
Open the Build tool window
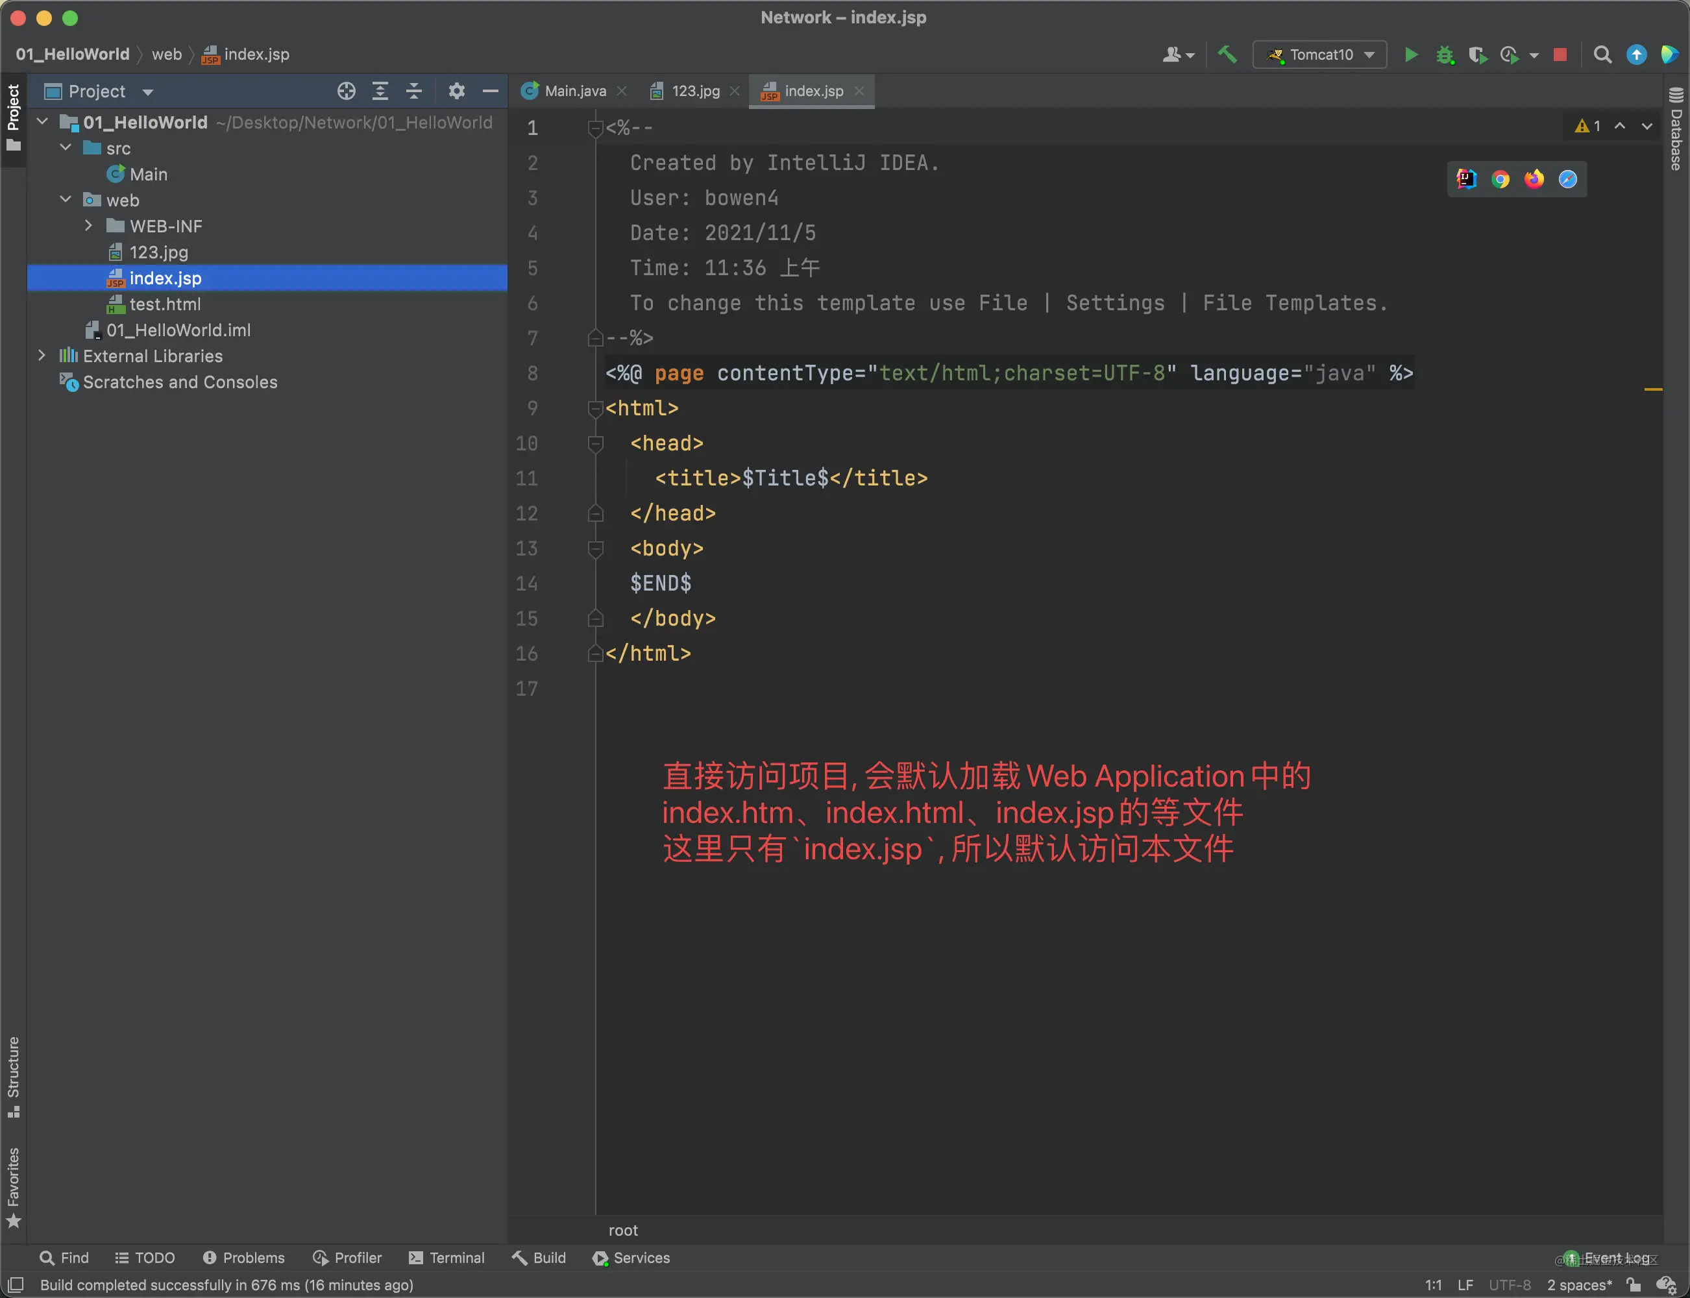point(539,1258)
